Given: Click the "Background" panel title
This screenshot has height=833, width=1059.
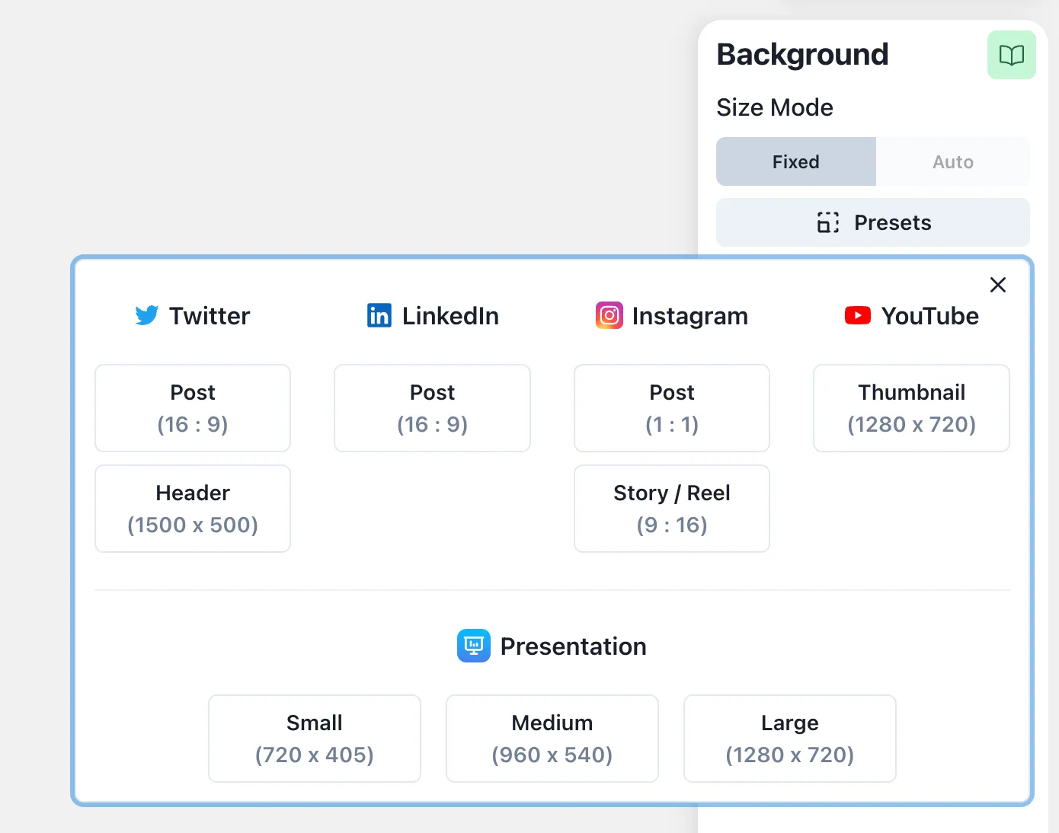Looking at the screenshot, I should tap(803, 55).
